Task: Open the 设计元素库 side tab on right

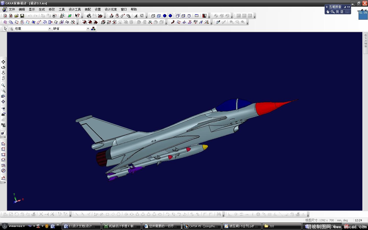Action: pos(365,43)
